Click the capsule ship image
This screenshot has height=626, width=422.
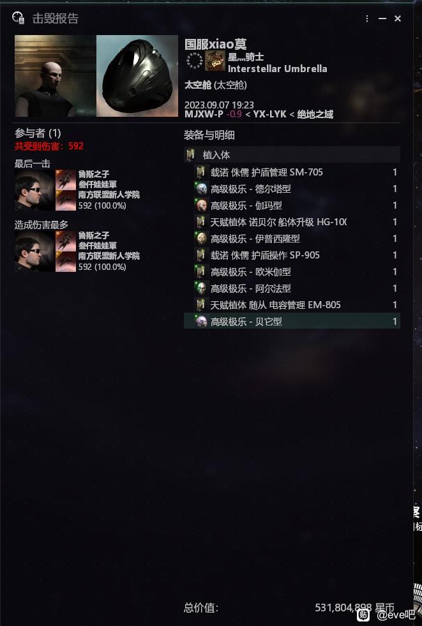click(x=137, y=76)
